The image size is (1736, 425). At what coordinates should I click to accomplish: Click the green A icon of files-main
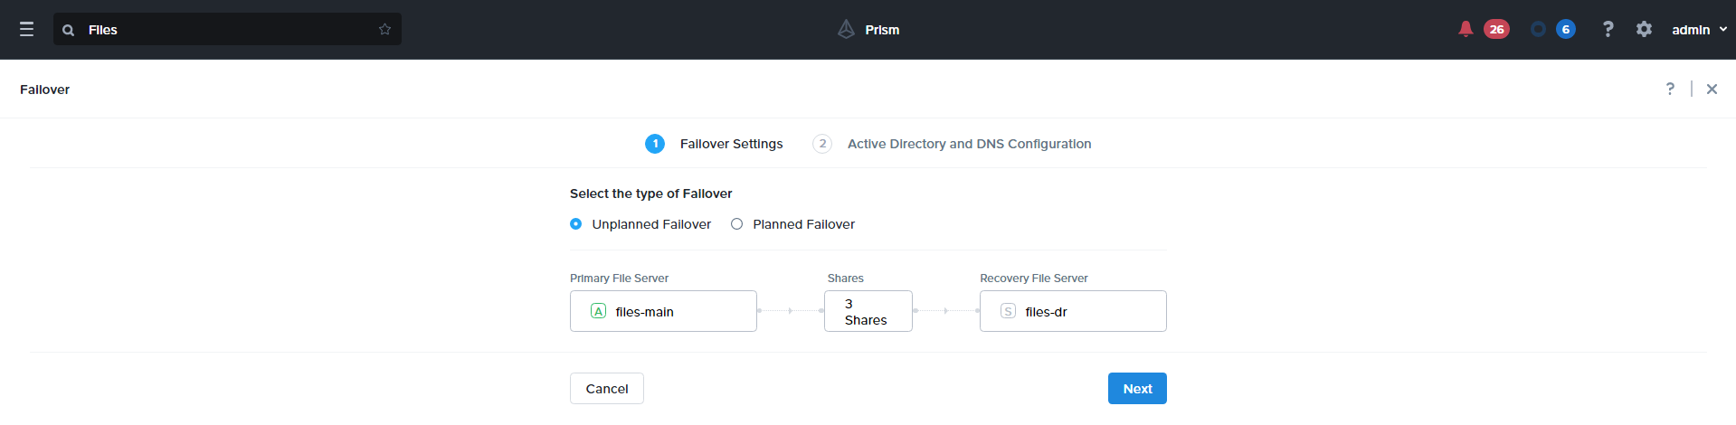[x=598, y=311]
